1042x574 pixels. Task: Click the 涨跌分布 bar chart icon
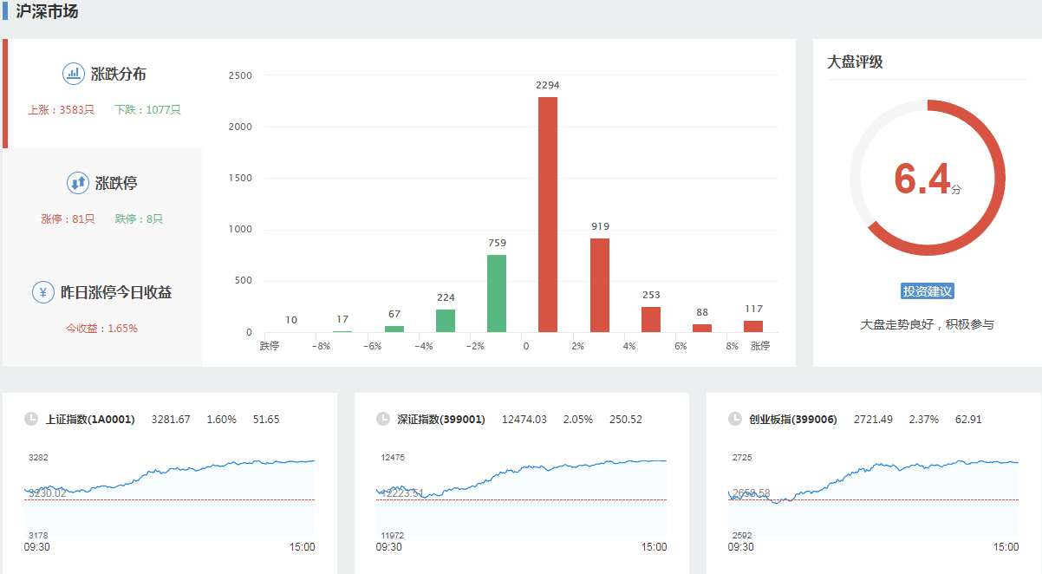74,74
